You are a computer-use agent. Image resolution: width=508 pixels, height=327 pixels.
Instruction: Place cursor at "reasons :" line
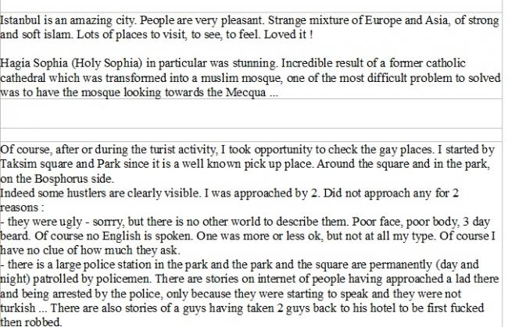point(22,208)
